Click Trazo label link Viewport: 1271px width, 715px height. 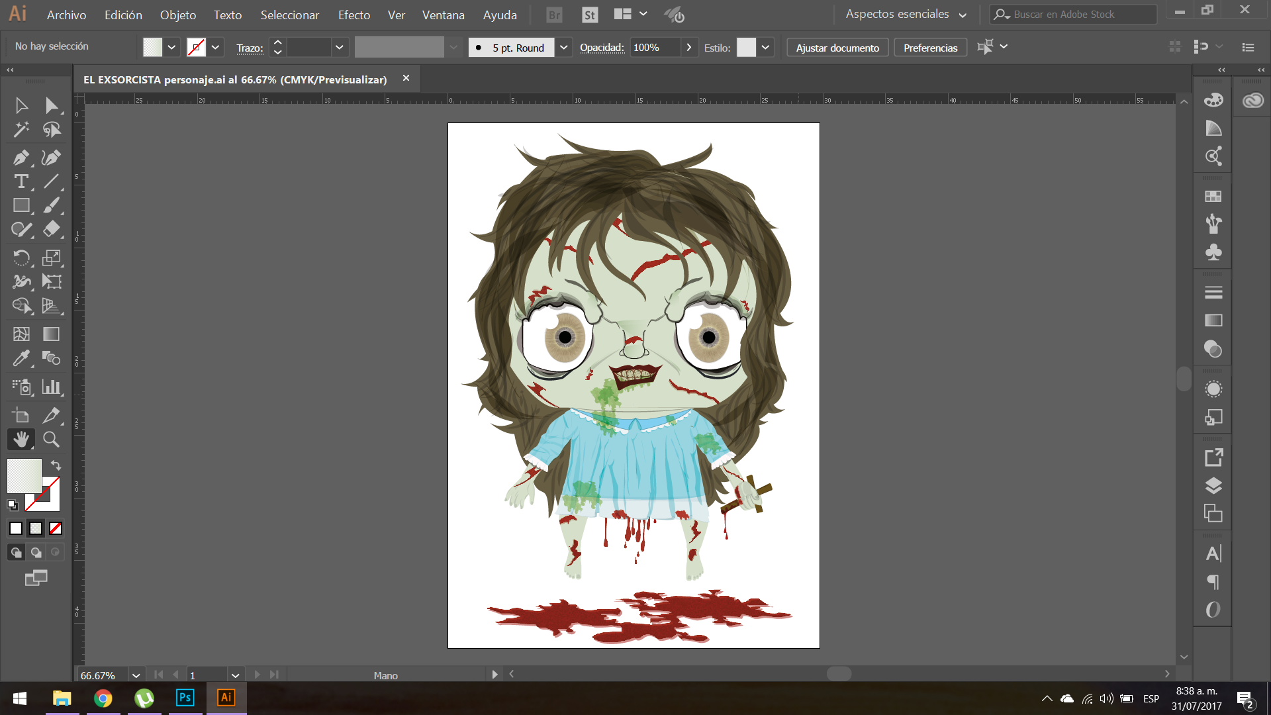pyautogui.click(x=250, y=48)
